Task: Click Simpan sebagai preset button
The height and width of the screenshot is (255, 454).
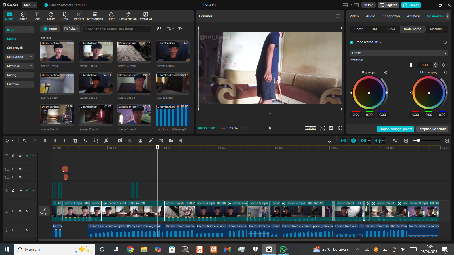Action: pyautogui.click(x=395, y=129)
